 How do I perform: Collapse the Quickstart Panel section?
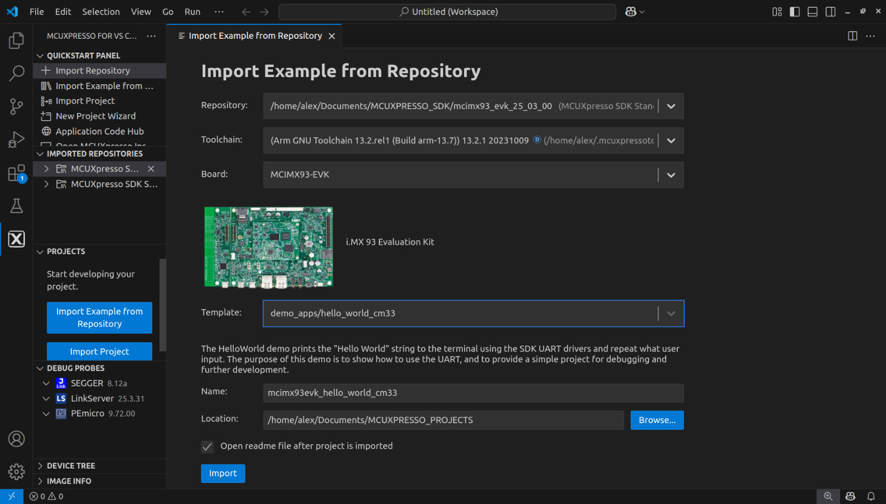(x=39, y=55)
